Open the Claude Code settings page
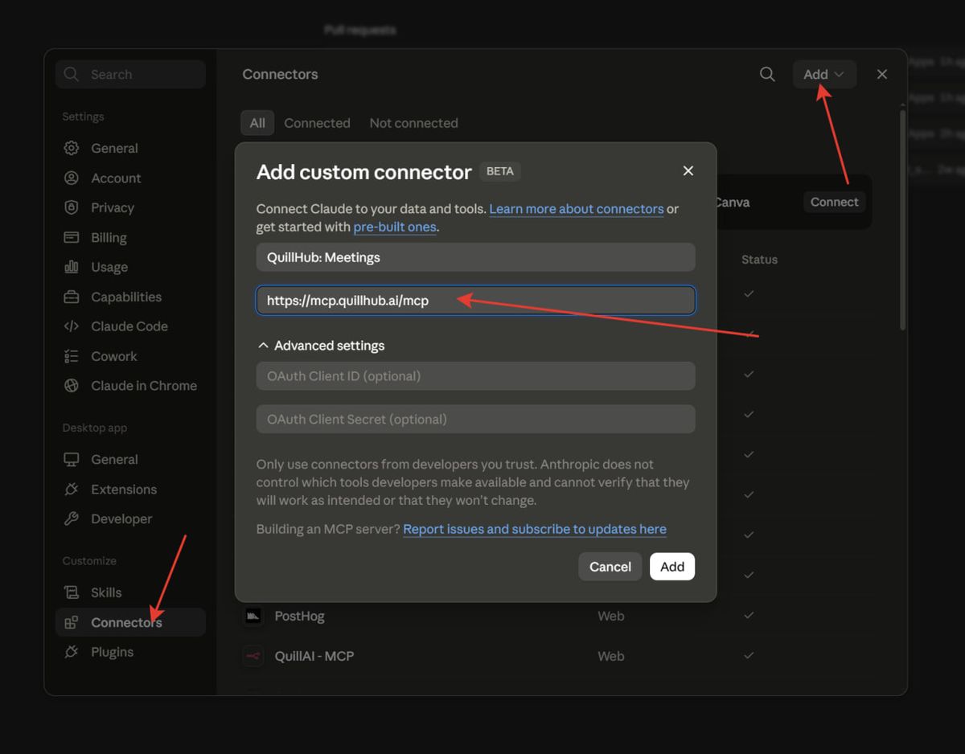965x754 pixels. click(130, 326)
